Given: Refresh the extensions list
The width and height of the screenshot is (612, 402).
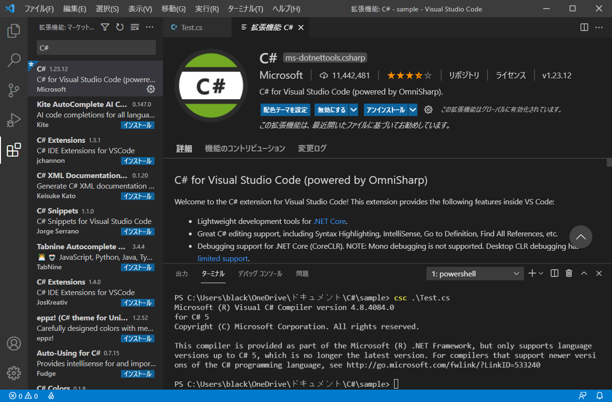Looking at the screenshot, I should pos(120,27).
